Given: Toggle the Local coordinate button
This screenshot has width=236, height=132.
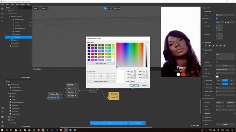Looking at the screenshot, I should click(x=117, y=8).
